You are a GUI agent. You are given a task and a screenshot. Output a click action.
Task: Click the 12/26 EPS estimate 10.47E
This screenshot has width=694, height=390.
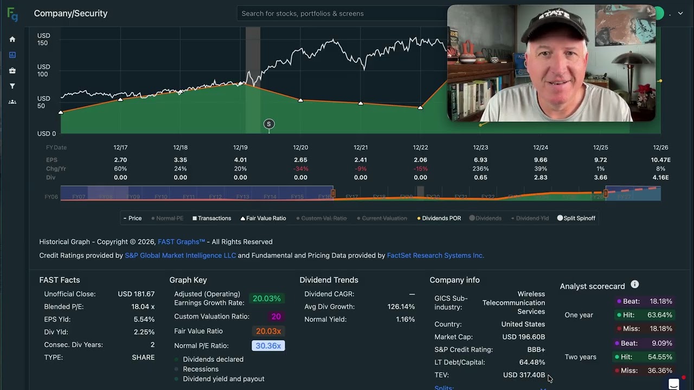point(660,160)
